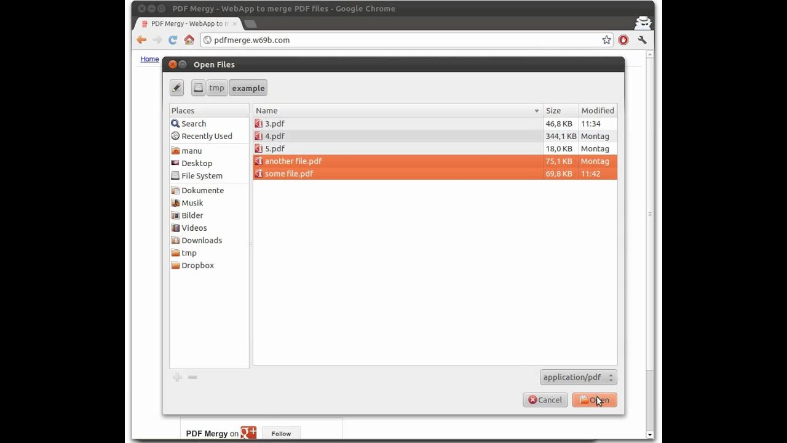
Task: Click the red extension icon in Chrome
Action: [x=623, y=40]
